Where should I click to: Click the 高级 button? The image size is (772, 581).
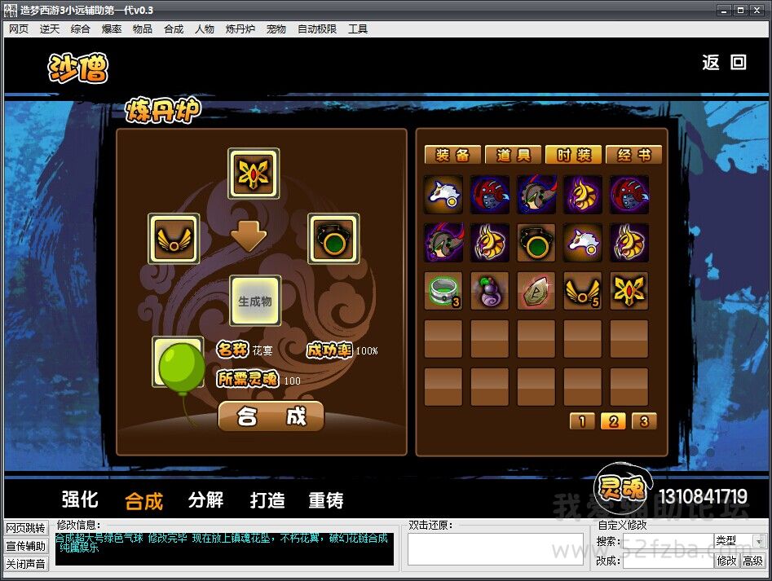[752, 561]
